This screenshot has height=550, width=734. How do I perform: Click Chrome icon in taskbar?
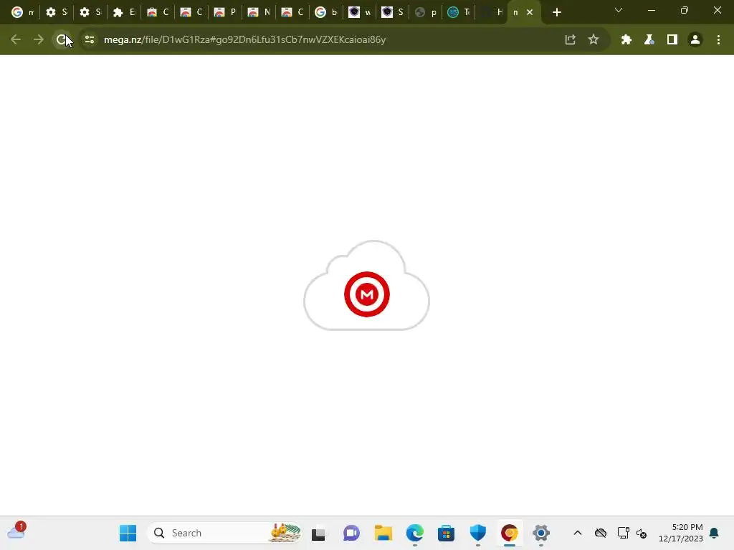(x=510, y=533)
